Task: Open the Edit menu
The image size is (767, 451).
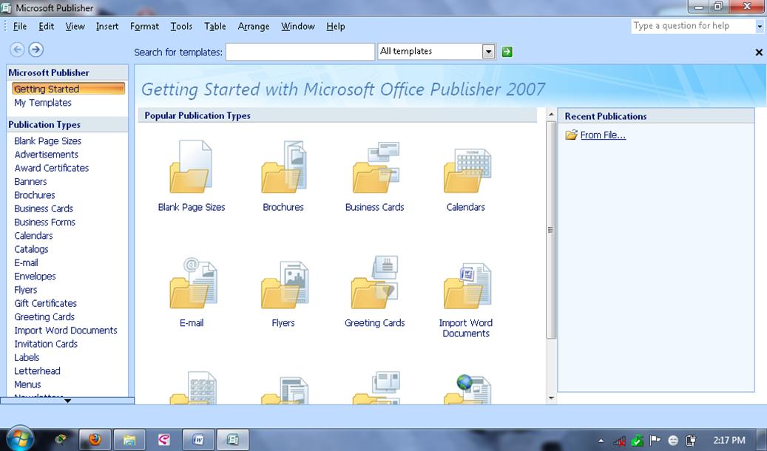Action: click(47, 27)
